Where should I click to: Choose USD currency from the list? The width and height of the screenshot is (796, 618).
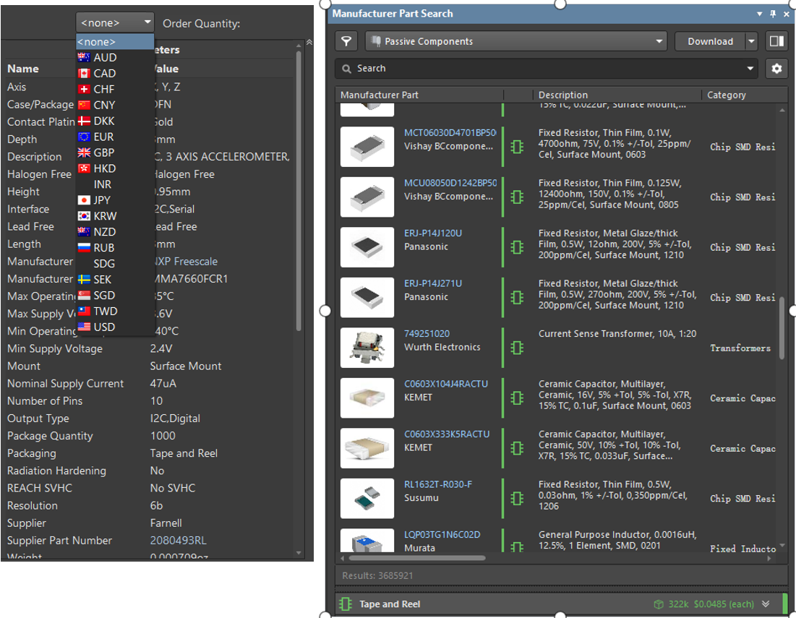115,327
